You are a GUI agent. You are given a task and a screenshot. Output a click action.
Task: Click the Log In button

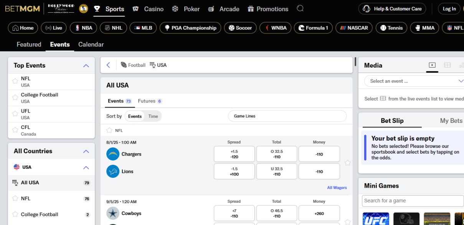(449, 9)
